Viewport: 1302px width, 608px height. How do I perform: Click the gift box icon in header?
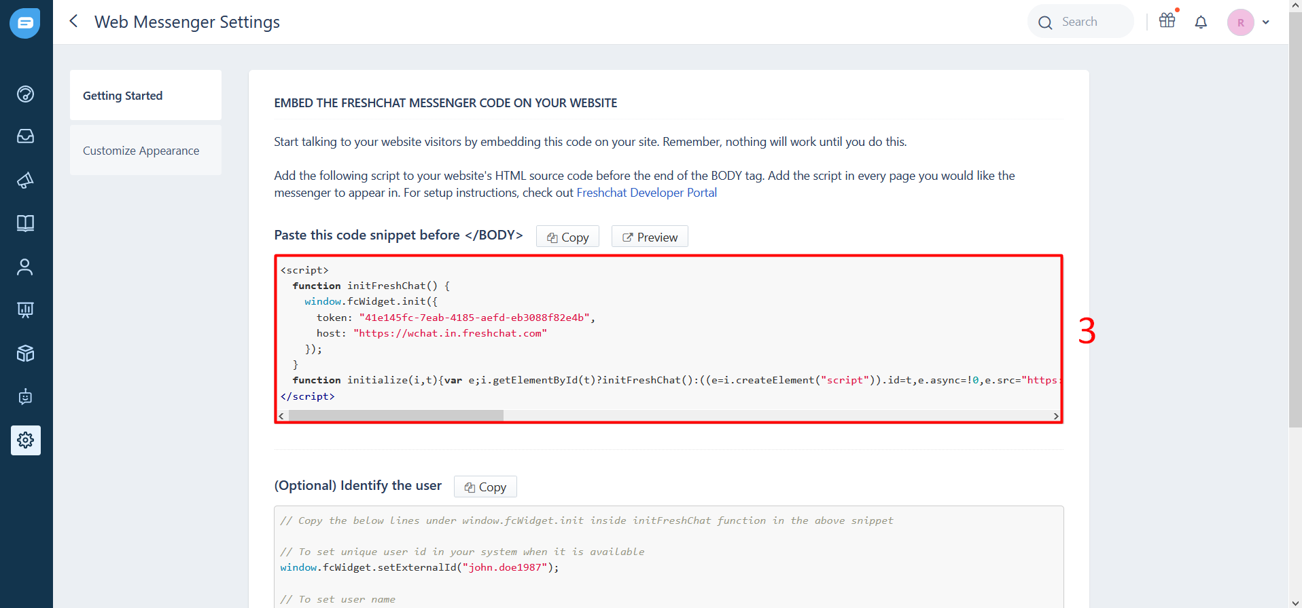[1167, 21]
